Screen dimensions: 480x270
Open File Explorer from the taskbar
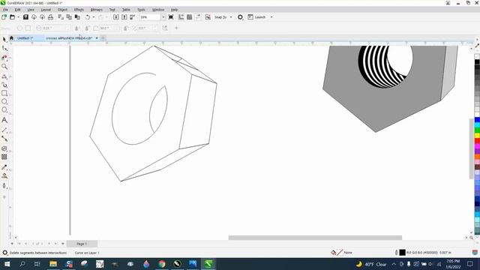53,264
